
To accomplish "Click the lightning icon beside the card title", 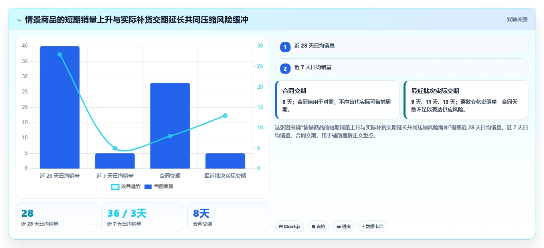I will tap(19, 20).
